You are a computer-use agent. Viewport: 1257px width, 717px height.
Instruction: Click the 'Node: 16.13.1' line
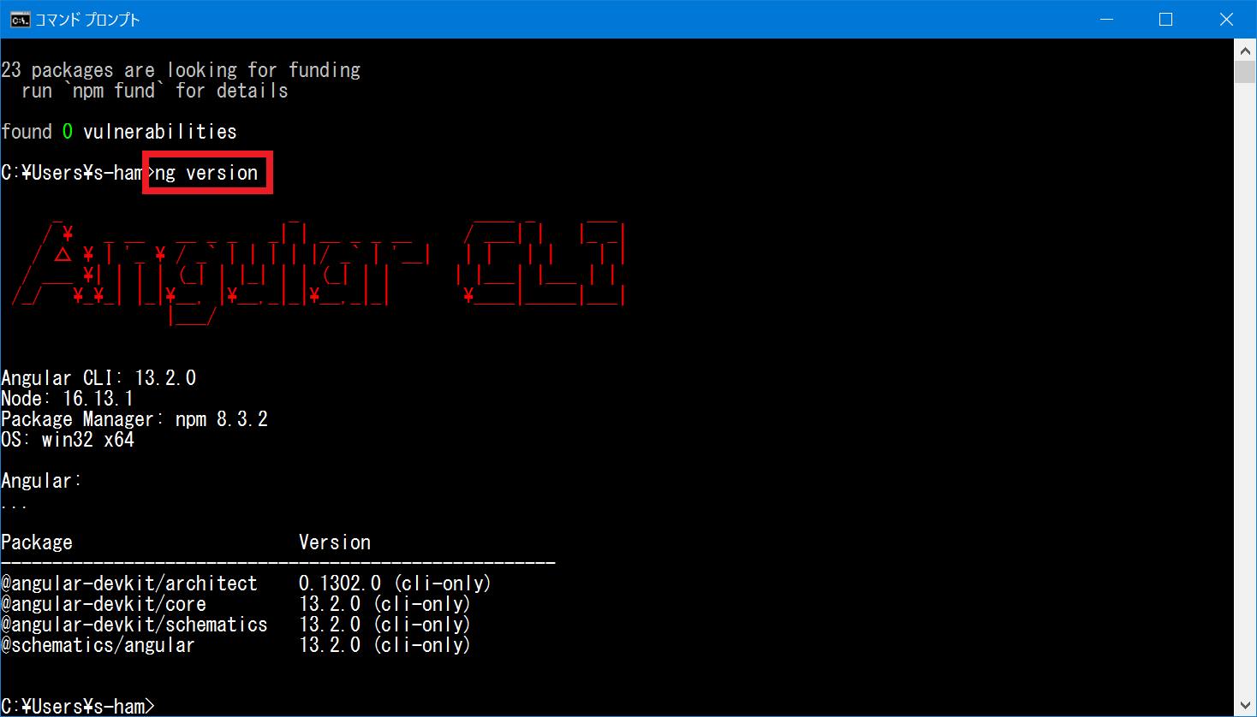point(67,399)
